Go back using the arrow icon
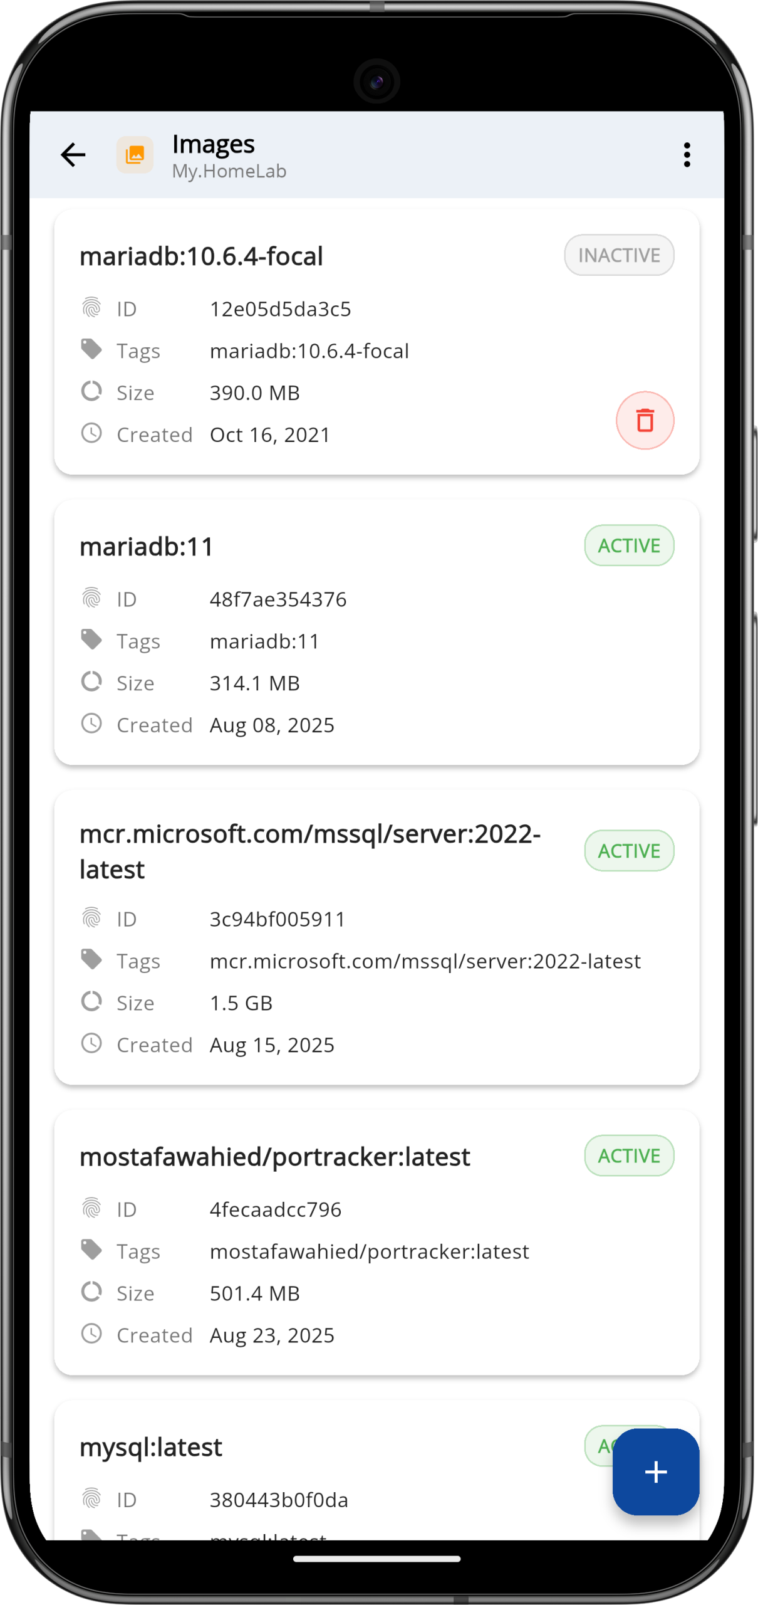 click(73, 155)
